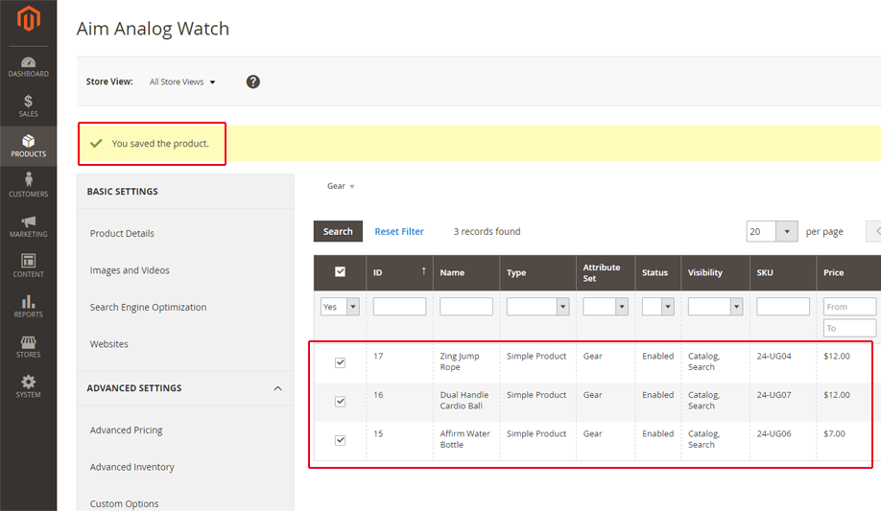The image size is (881, 511).
Task: Click the Reset Filter link
Action: (399, 231)
